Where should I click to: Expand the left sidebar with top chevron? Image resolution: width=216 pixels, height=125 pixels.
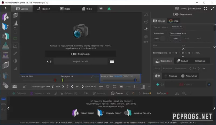(x=5, y=8)
